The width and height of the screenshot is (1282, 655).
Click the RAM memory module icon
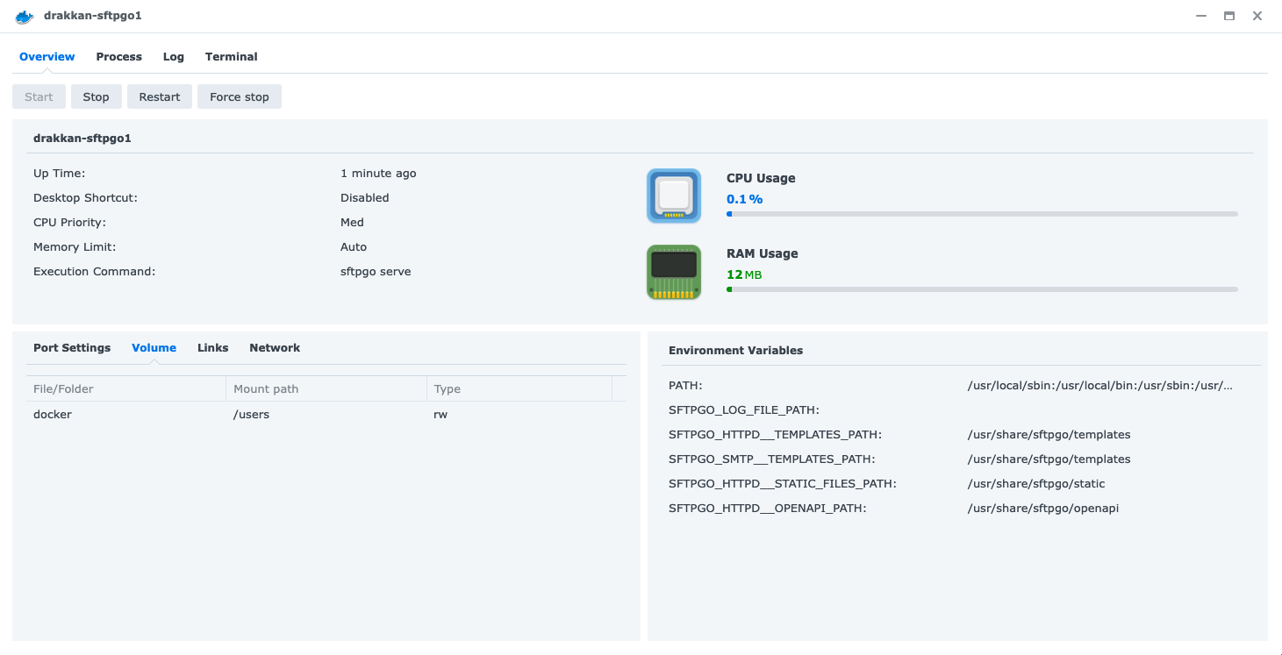pos(674,272)
